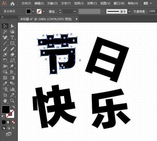Open the 文件(F) menu

pos(26,3)
